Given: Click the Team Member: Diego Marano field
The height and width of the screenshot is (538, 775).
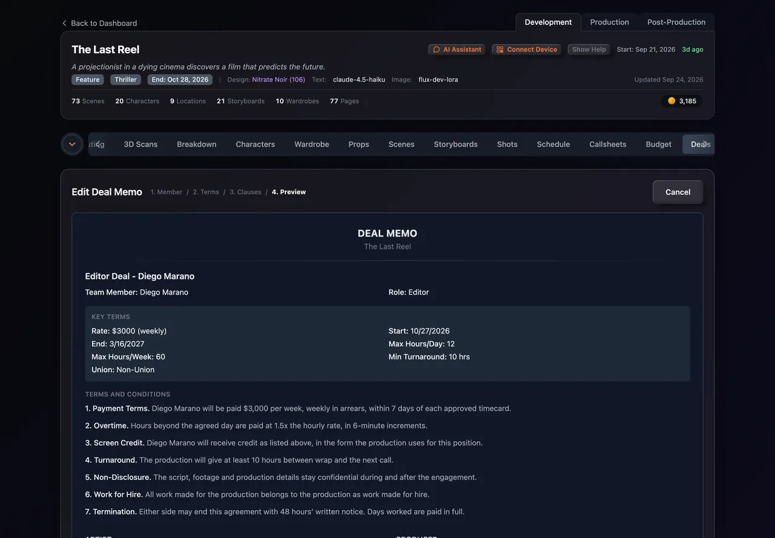Looking at the screenshot, I should click(137, 292).
